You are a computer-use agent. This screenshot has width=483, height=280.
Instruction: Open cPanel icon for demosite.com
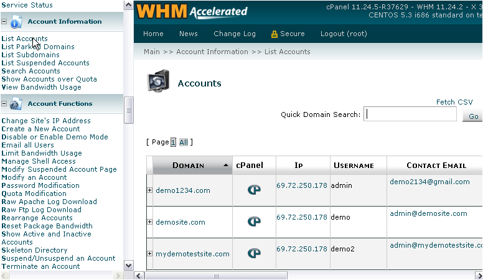pyautogui.click(x=254, y=222)
